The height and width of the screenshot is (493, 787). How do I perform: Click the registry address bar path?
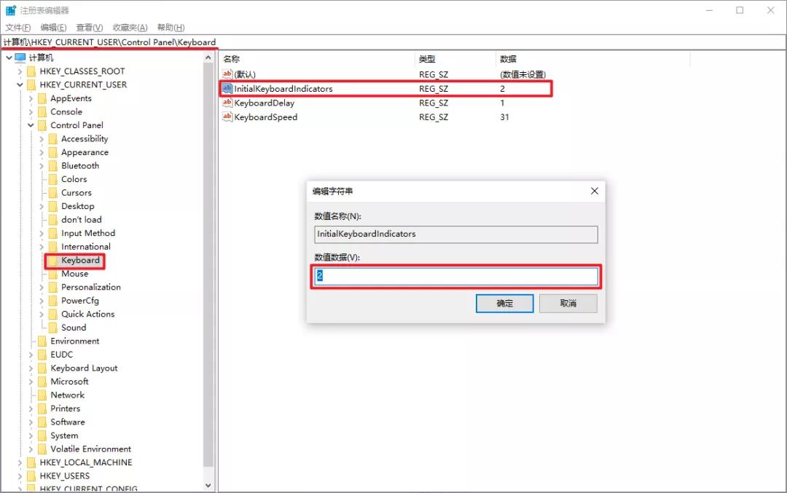tap(109, 42)
